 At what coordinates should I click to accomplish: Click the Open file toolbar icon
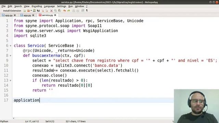tap(28, 11)
